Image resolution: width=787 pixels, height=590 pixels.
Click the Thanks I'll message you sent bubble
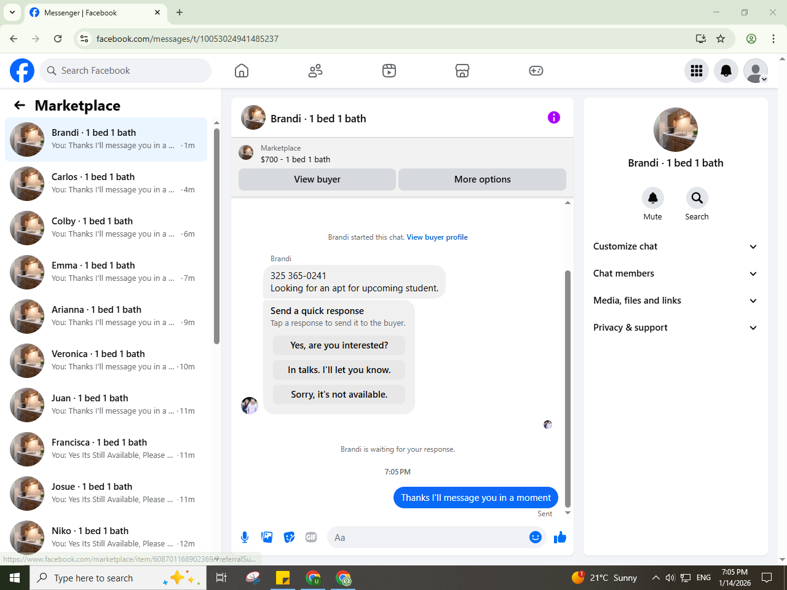(x=476, y=498)
